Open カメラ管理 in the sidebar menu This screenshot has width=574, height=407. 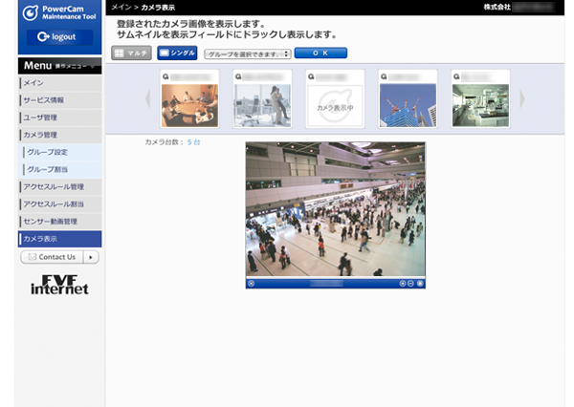pos(60,135)
